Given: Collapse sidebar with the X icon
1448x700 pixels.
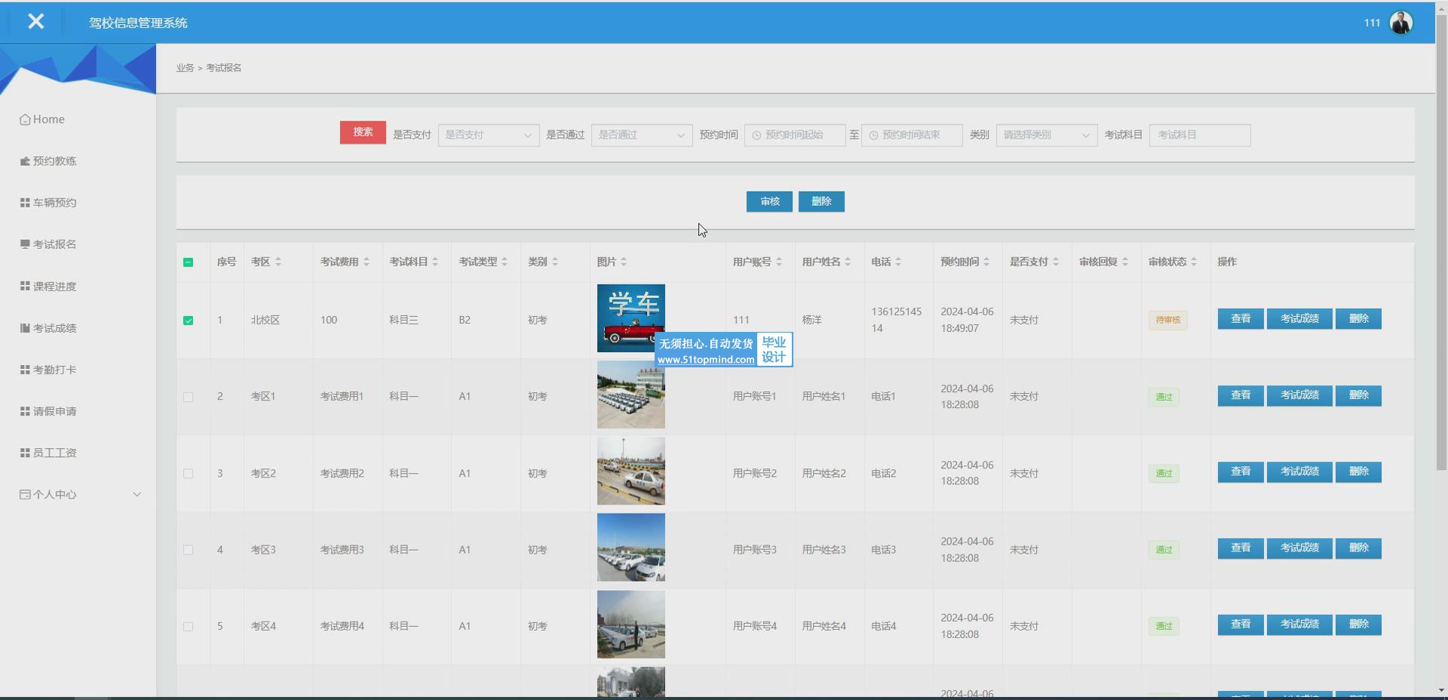Looking at the screenshot, I should coord(35,22).
